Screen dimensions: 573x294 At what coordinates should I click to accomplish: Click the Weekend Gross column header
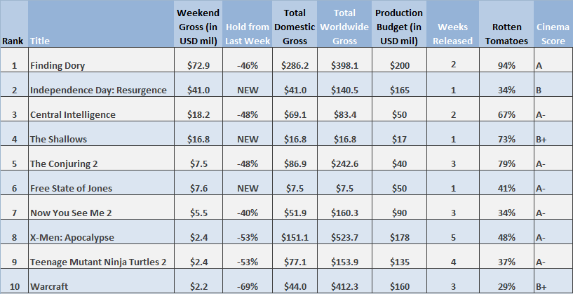198,27
